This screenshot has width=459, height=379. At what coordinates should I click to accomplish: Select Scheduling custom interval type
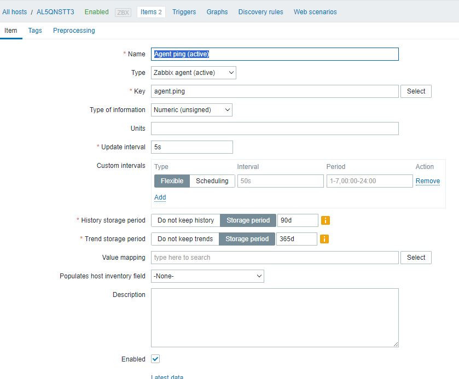pos(212,181)
